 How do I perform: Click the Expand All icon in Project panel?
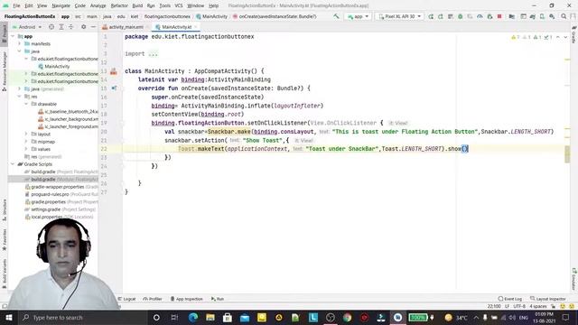pyautogui.click(x=61, y=27)
